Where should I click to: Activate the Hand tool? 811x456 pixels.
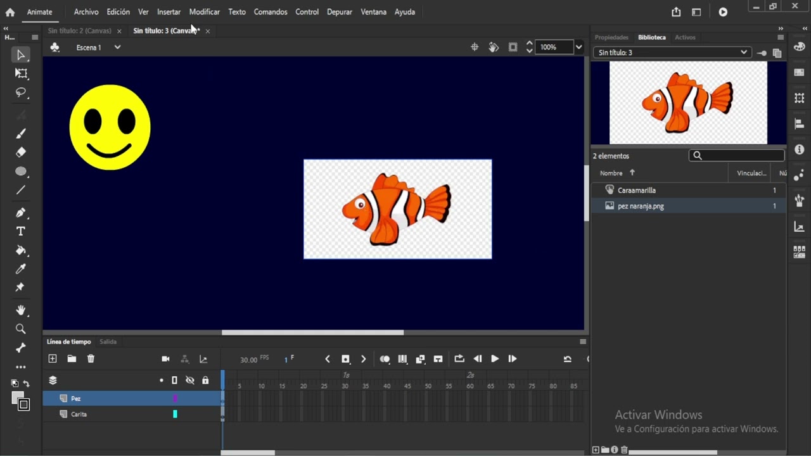tap(21, 310)
